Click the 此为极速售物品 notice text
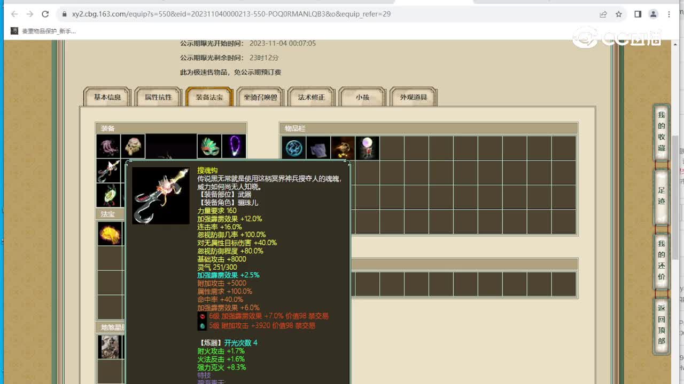Screen dimensions: 684x384 [x=230, y=72]
